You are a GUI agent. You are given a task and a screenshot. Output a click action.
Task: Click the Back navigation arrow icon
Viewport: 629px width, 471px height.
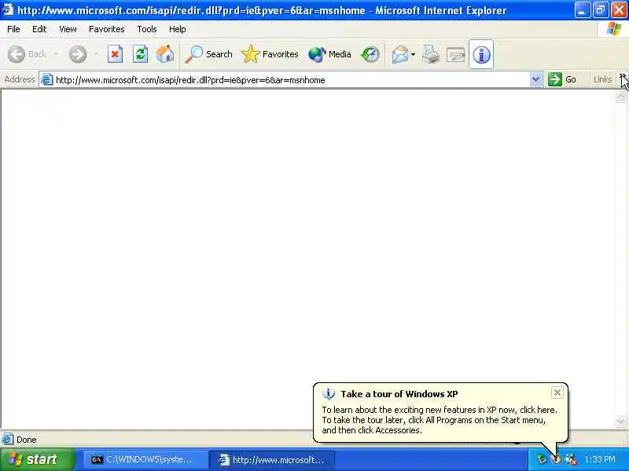coord(17,54)
